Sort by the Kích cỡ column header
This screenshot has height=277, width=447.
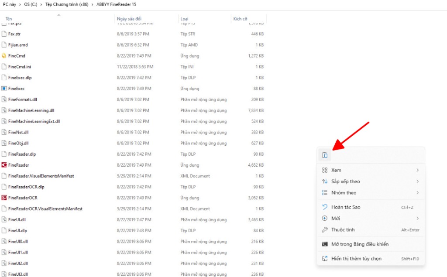(240, 19)
